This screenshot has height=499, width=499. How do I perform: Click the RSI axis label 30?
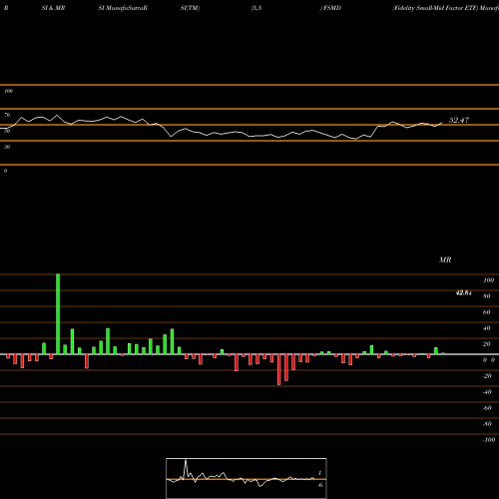(x=7, y=147)
